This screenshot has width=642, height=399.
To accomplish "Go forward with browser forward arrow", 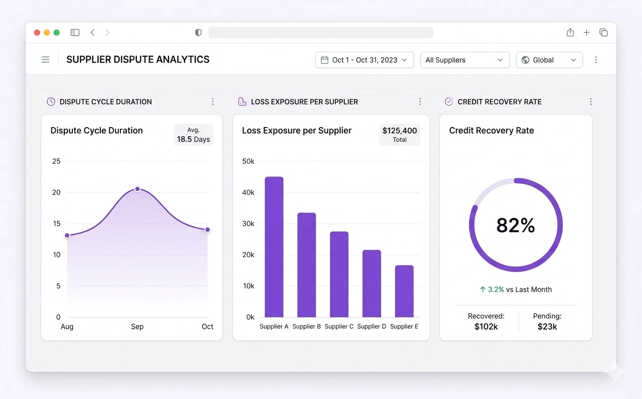I will pyautogui.click(x=108, y=32).
